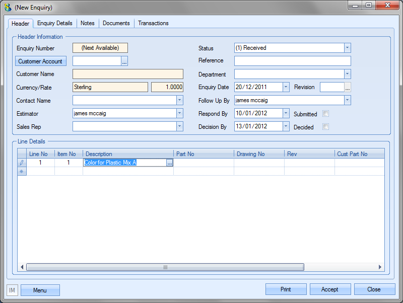Click the horizontal scrollbar thumb in grid
The width and height of the screenshot is (403, 303).
[x=165, y=267]
